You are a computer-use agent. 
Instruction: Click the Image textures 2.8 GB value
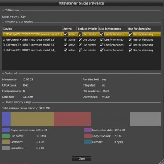118,136
